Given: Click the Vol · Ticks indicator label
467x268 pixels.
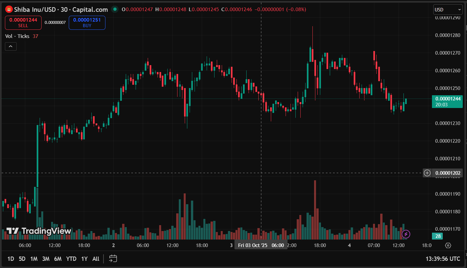Looking at the screenshot, I should pyautogui.click(x=17, y=36).
